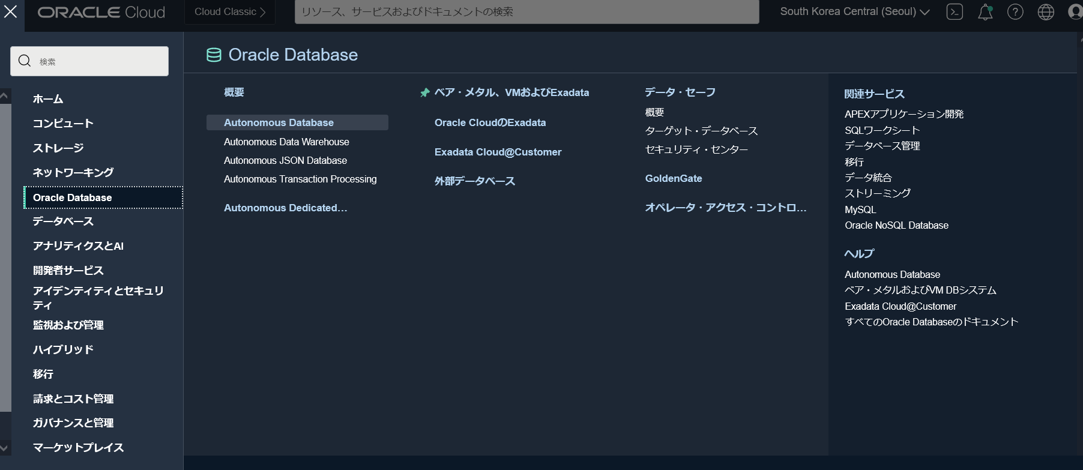Open the user profile avatar icon
Screen dimensions: 1083x470
pos(1075,12)
